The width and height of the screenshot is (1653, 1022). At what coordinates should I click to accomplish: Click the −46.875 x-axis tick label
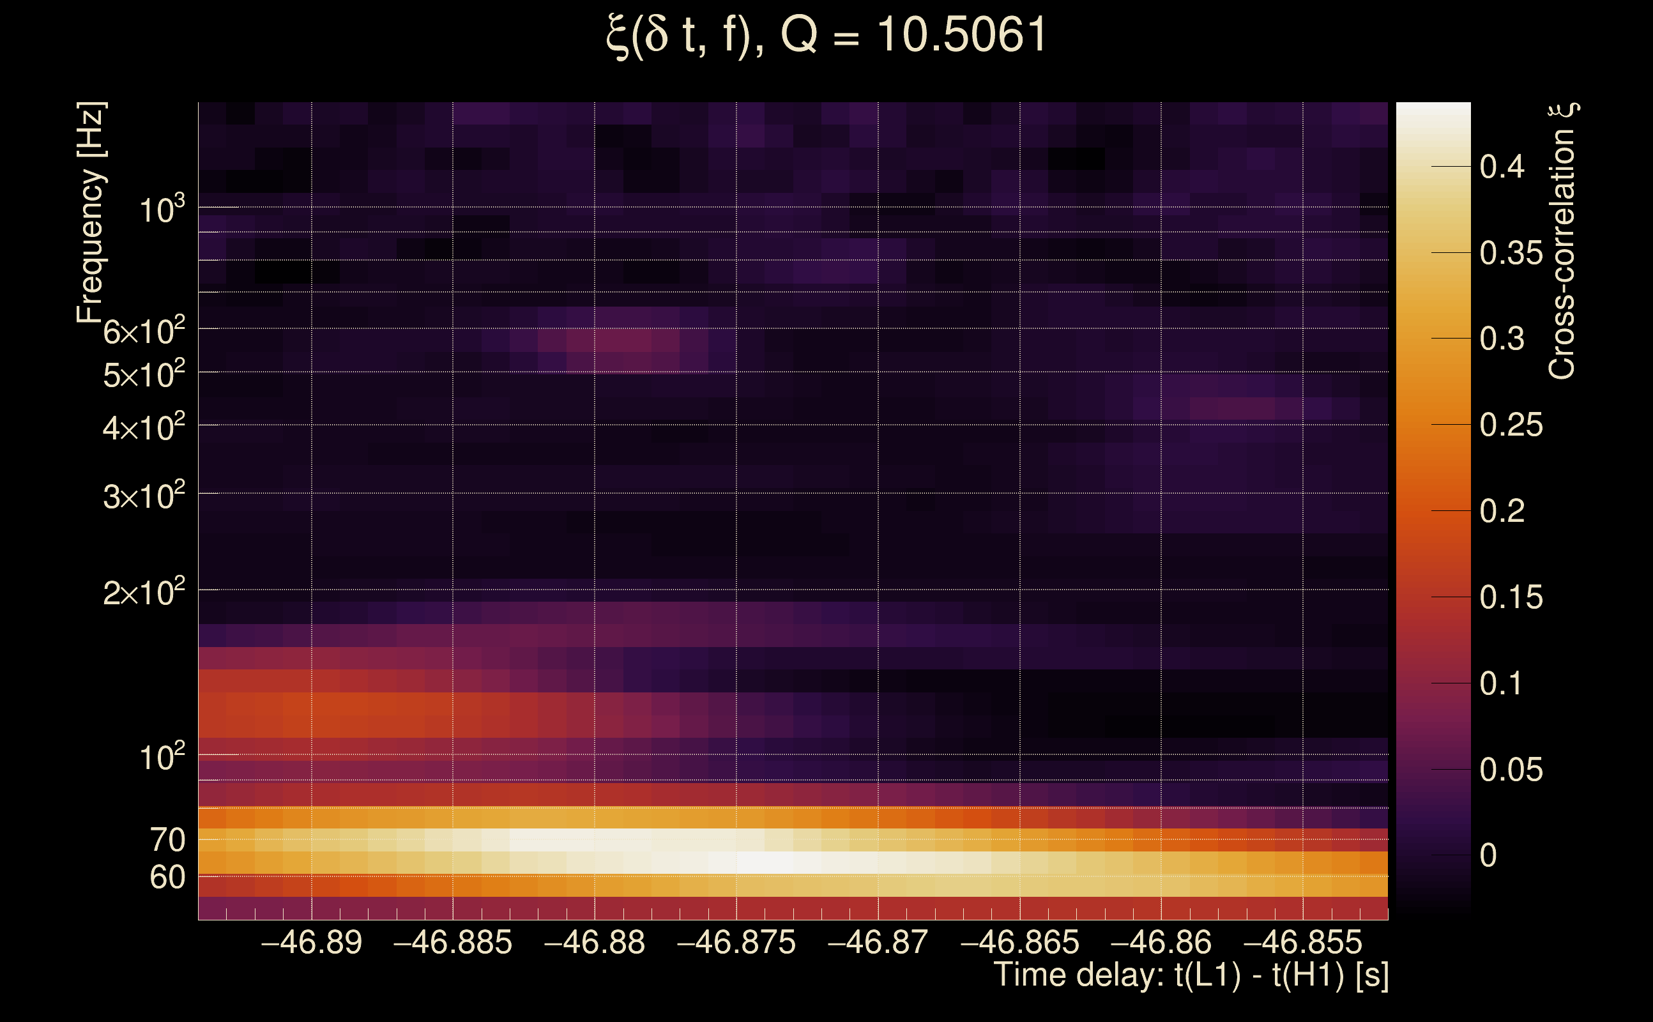click(736, 942)
